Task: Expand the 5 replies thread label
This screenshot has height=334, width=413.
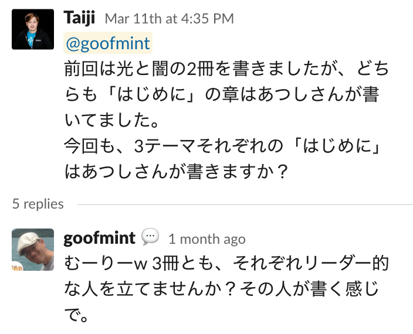Action: point(38,204)
